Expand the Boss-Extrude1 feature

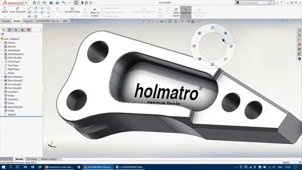2,76
